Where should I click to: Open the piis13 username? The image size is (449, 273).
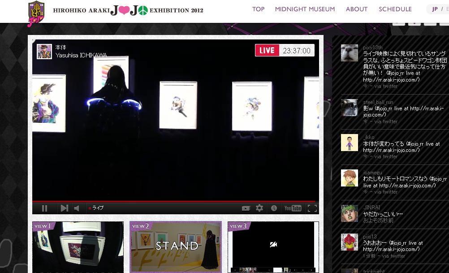tap(370, 237)
